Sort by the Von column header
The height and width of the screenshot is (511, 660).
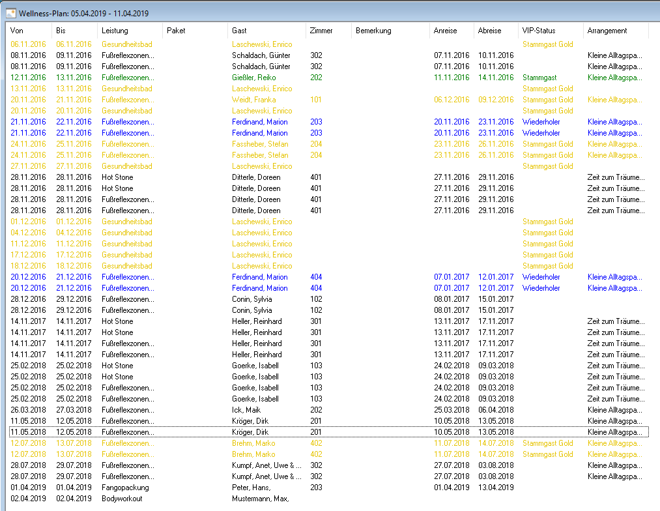pyautogui.click(x=29, y=31)
